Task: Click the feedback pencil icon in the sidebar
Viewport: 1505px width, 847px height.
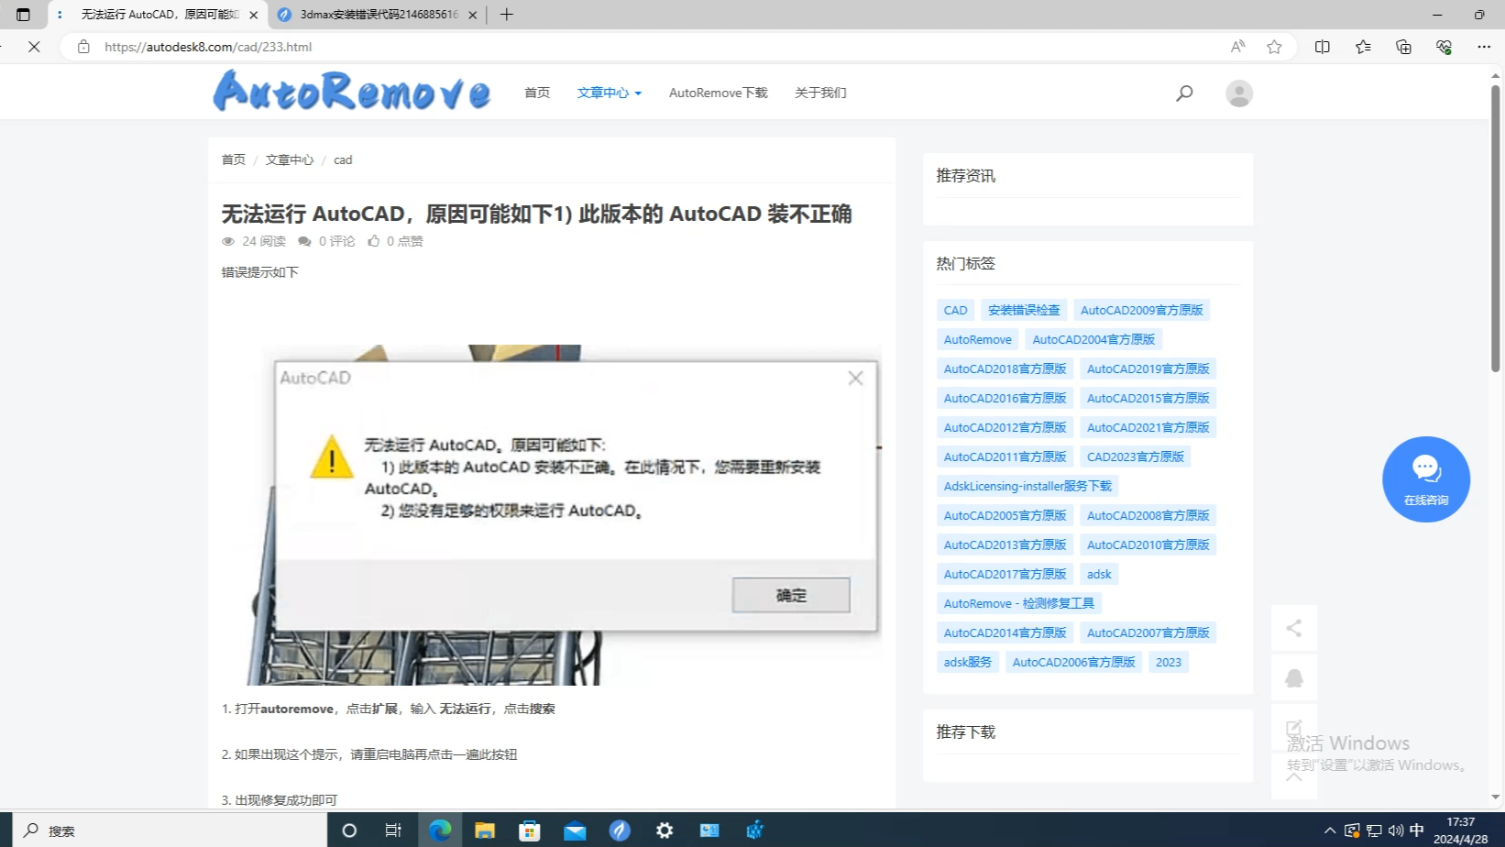Action: 1294,727
